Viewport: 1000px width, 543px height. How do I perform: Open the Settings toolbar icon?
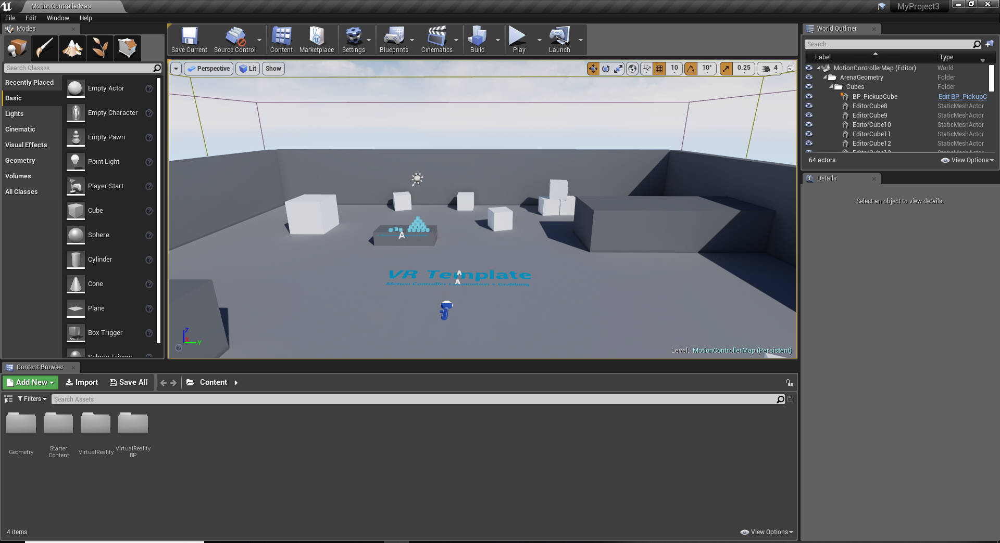[354, 40]
